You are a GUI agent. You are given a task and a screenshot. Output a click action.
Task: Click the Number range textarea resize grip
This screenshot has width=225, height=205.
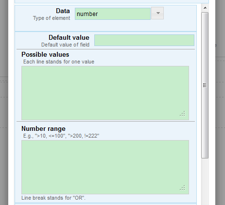pyautogui.click(x=183, y=188)
